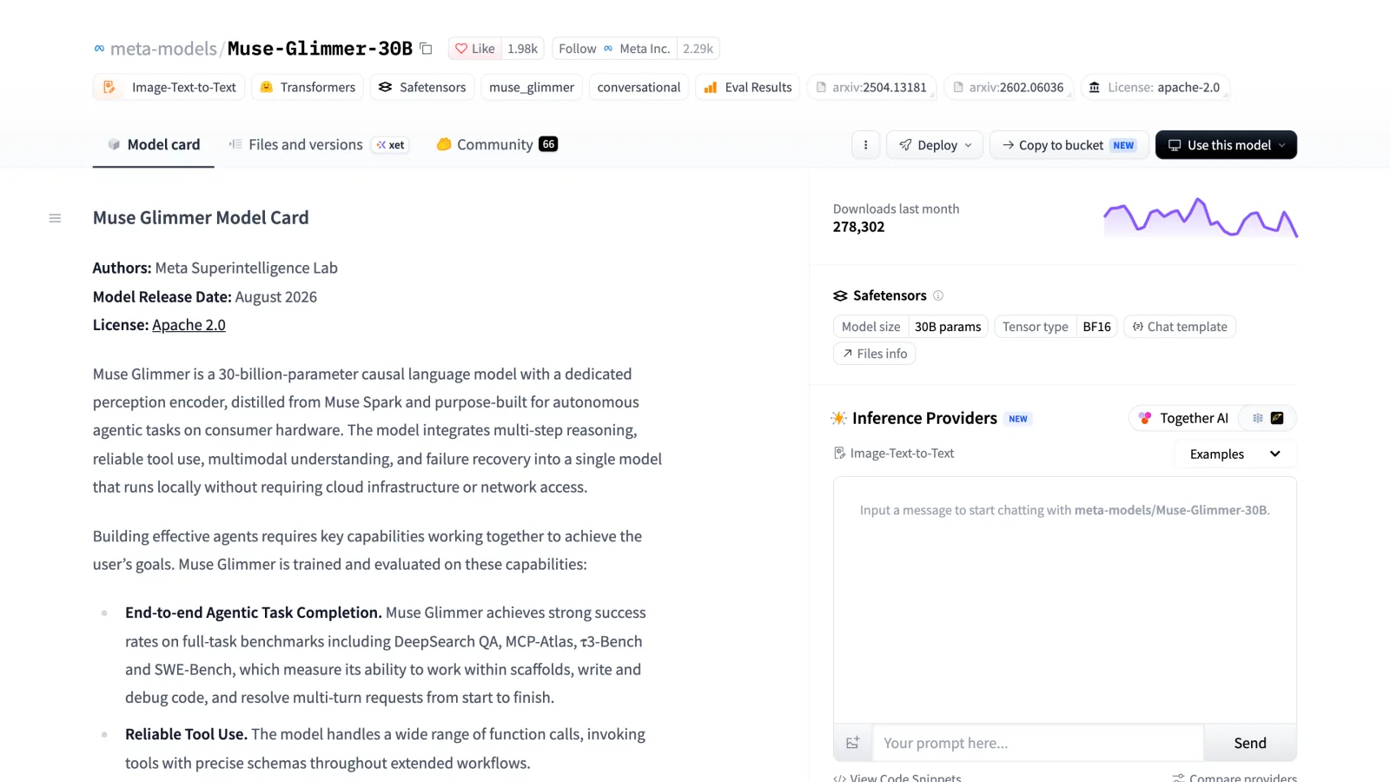Copy the model name Muse-Glimmer-30B
This screenshot has height=782, width=1390.
(x=426, y=49)
